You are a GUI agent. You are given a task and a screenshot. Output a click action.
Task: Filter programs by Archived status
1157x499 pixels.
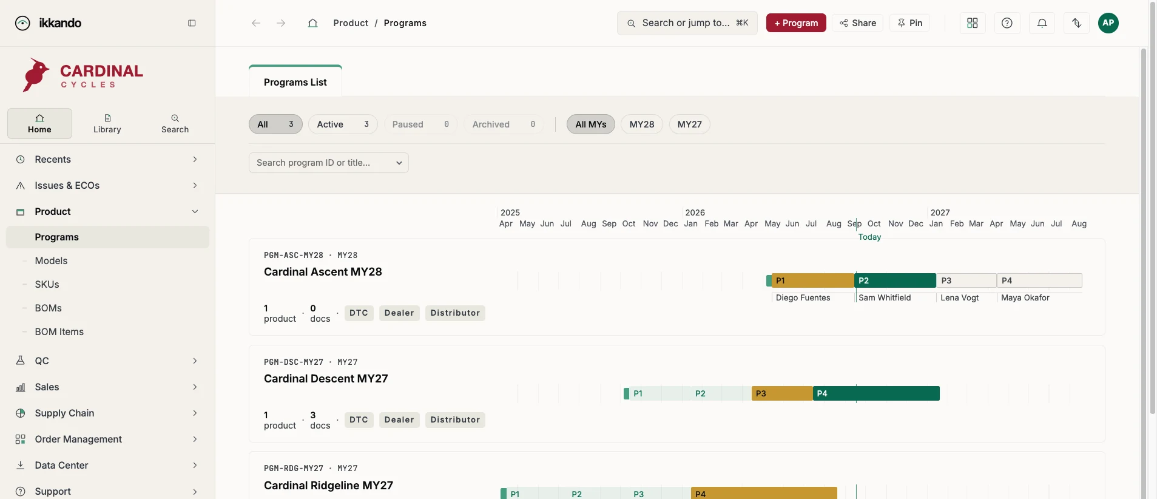(504, 124)
